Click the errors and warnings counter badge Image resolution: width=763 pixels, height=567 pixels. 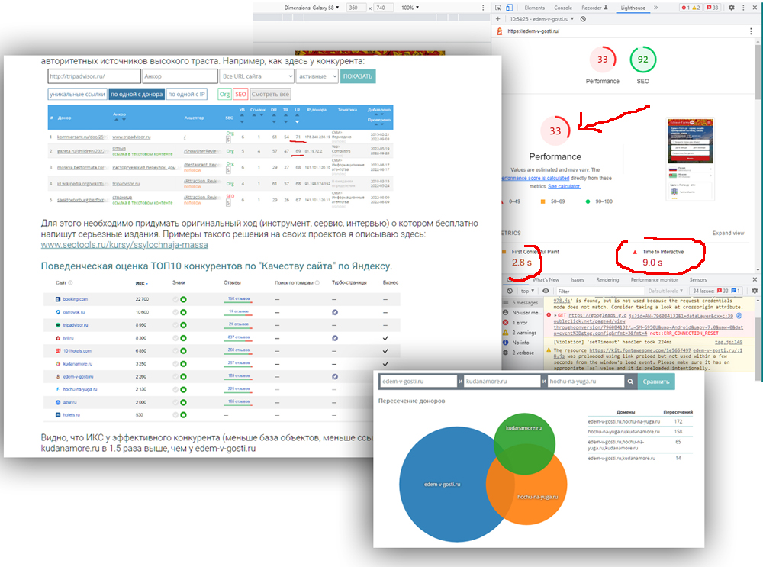click(x=691, y=8)
